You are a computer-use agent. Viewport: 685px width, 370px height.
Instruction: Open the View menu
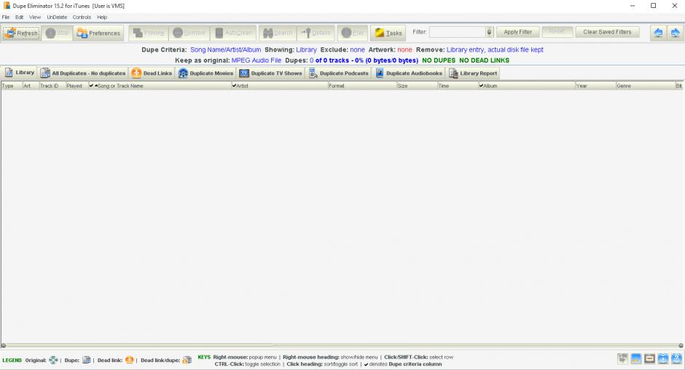point(35,17)
